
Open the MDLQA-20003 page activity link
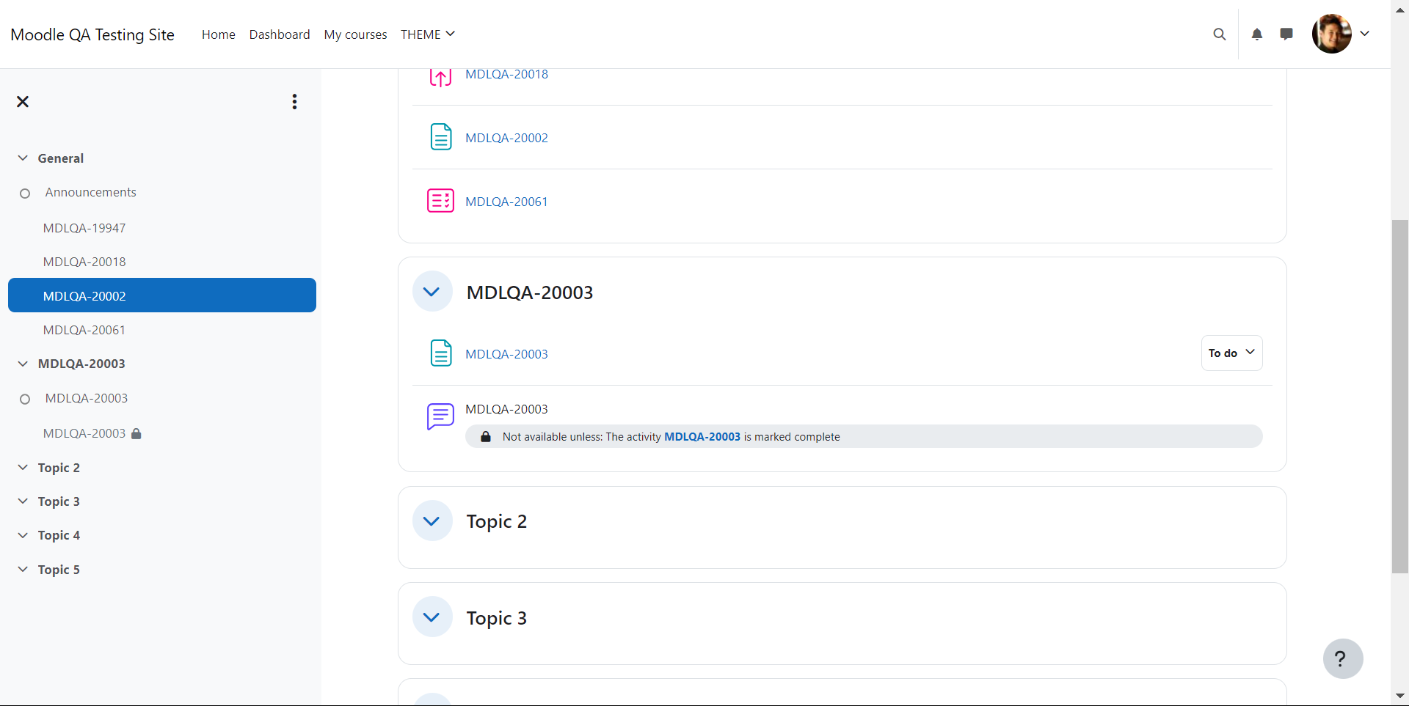click(506, 354)
